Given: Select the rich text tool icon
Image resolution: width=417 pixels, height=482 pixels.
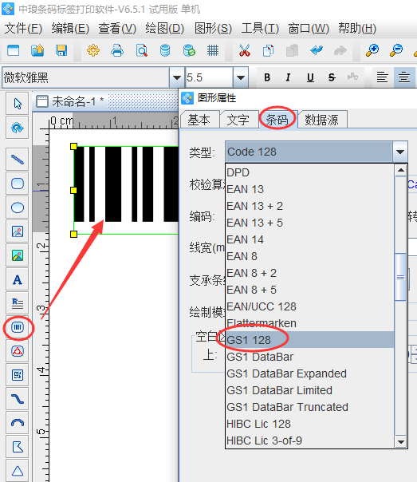Looking at the screenshot, I should (x=18, y=303).
